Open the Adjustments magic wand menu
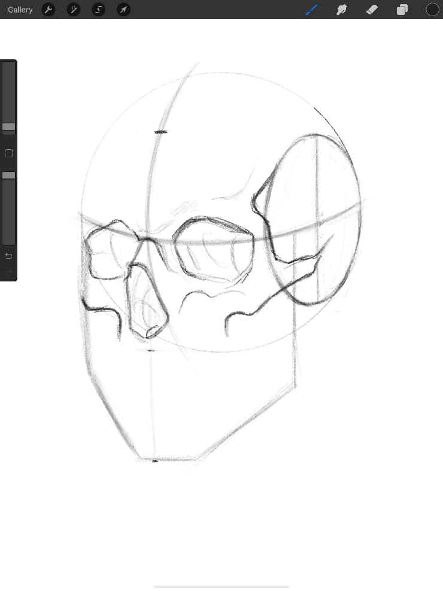The image size is (443, 591). click(73, 10)
